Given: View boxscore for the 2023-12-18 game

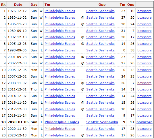Looking at the screenshot, I should point(144,135).
